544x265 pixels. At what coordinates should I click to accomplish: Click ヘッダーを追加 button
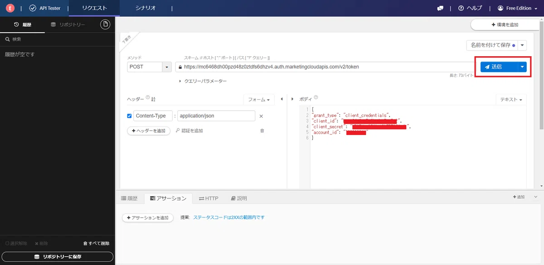click(x=149, y=130)
